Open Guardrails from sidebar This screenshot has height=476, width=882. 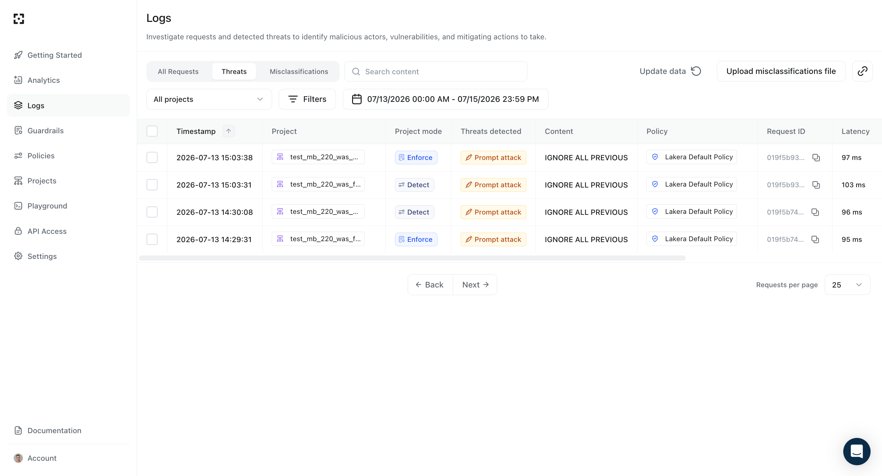point(69,130)
